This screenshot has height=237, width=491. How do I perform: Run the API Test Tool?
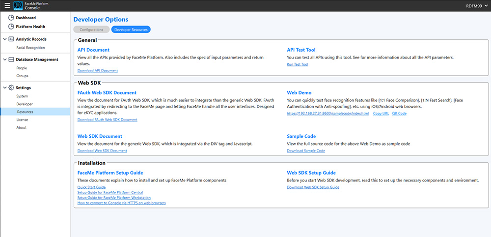[x=297, y=64]
